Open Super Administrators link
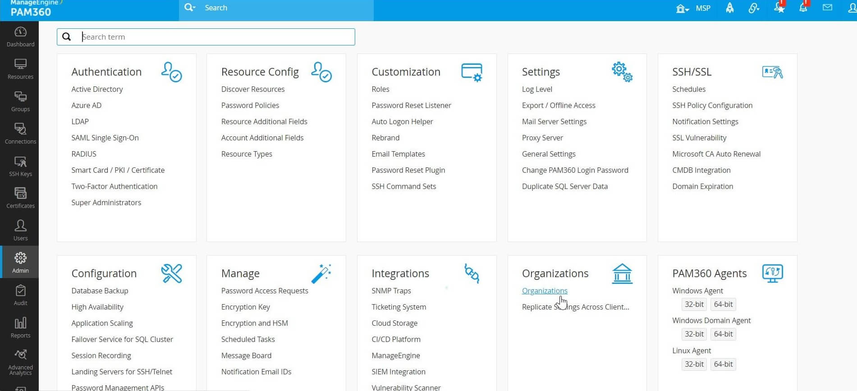The image size is (857, 391). pos(106,202)
